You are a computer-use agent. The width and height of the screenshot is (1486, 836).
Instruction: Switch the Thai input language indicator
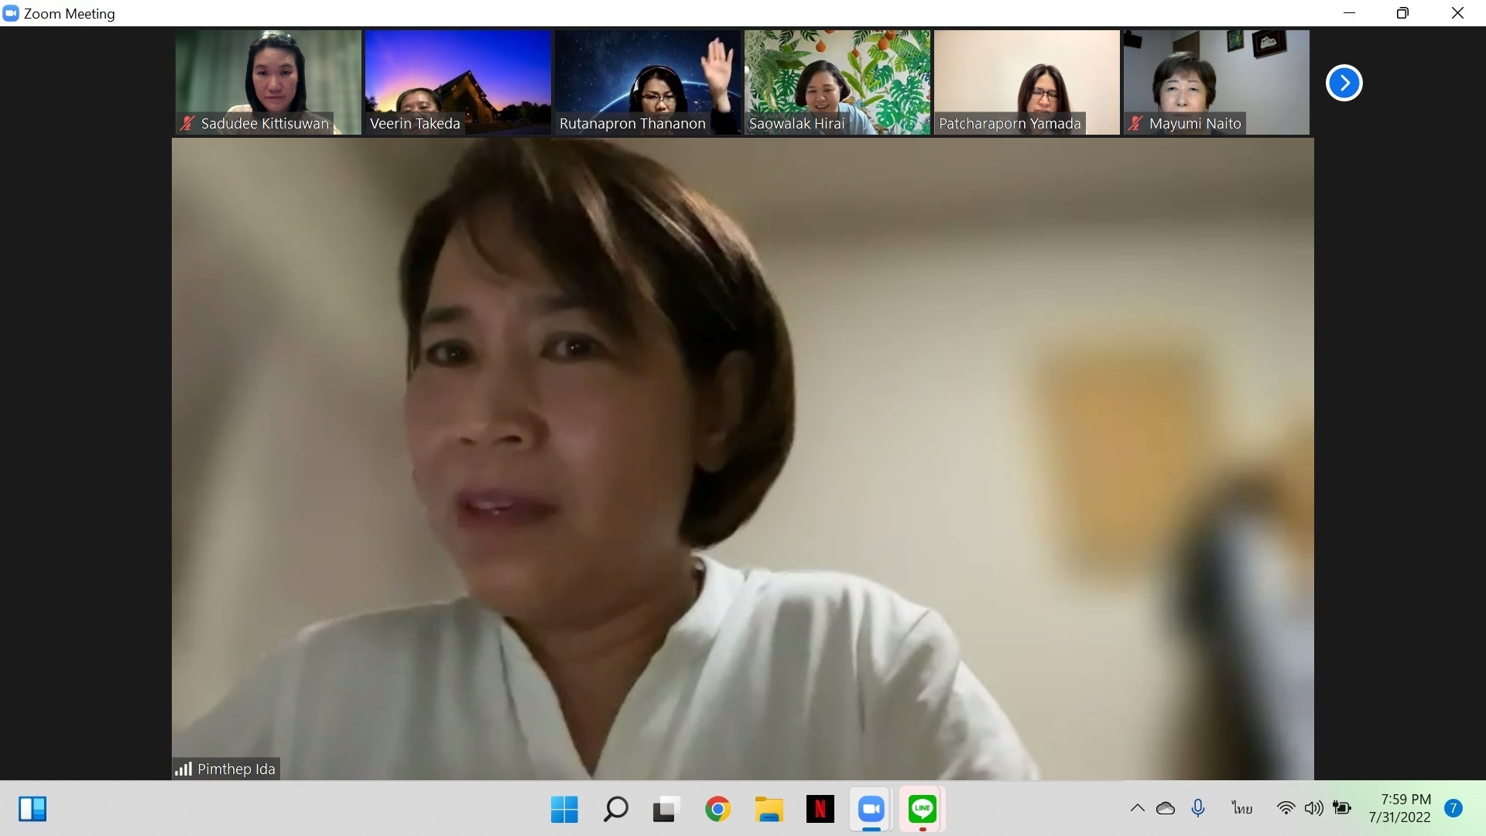pyautogui.click(x=1242, y=808)
